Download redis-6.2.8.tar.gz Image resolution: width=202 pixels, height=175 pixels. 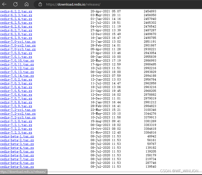(x=16, y=34)
